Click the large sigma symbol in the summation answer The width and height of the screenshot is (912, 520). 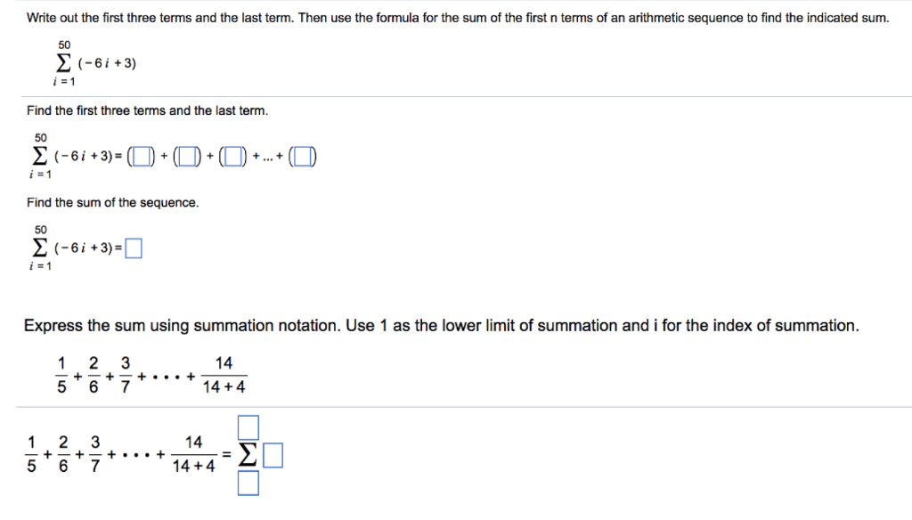pos(248,455)
